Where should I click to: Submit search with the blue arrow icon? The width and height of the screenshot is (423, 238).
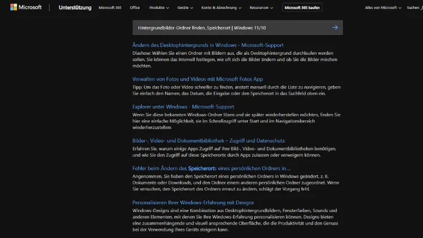(x=335, y=28)
